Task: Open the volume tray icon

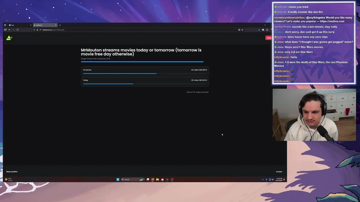Action: pyautogui.click(x=273, y=180)
